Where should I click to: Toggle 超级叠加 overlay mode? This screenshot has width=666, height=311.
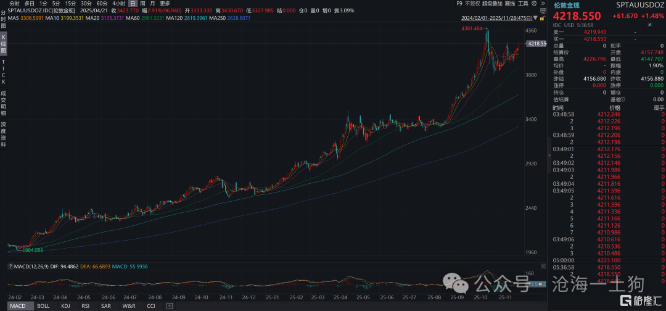point(491,3)
